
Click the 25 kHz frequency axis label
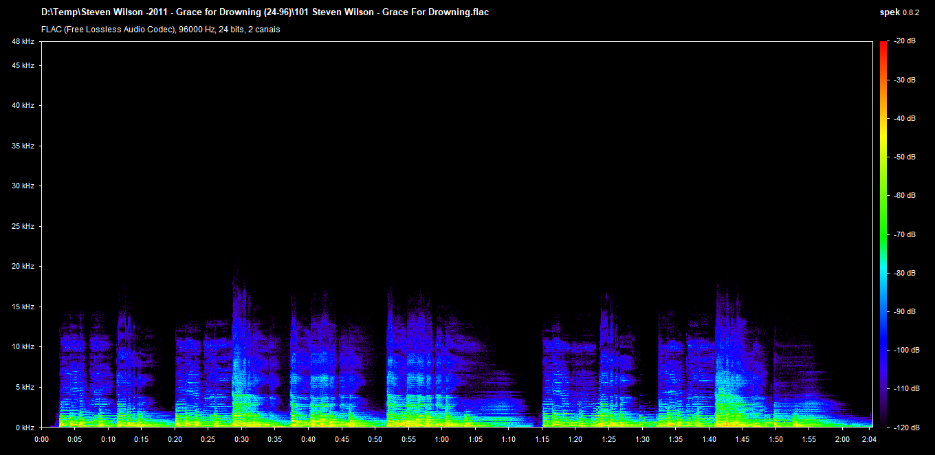23,227
